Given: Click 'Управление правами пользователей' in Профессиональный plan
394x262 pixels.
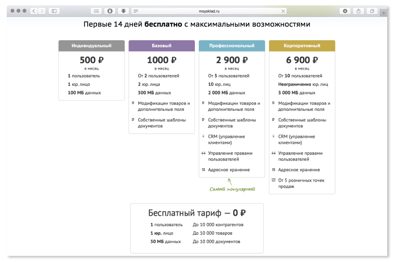Looking at the screenshot, I should pos(230,156).
